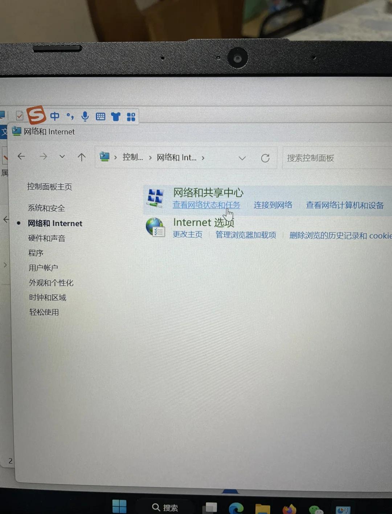The image size is (392, 514).
Task: Expand the address bar history dropdown
Action: click(x=242, y=158)
